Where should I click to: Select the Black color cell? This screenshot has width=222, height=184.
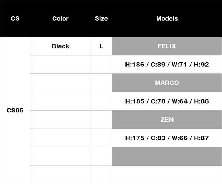(60, 46)
